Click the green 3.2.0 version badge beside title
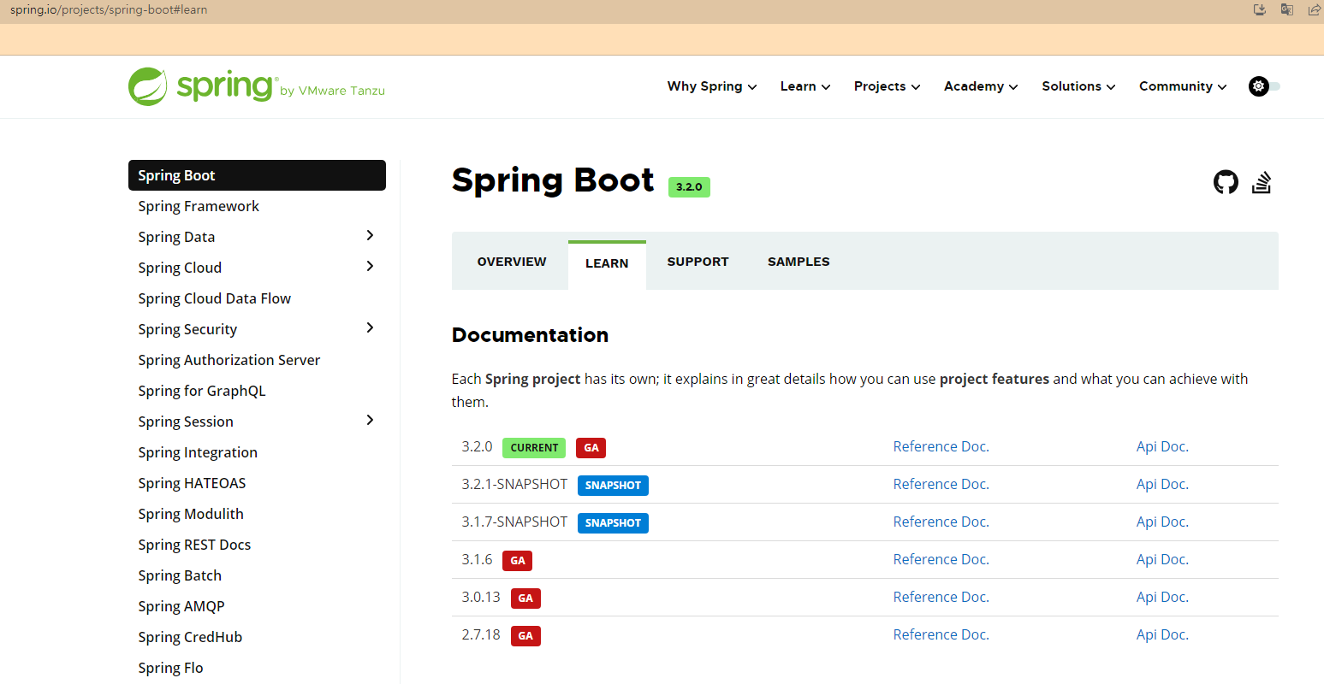The height and width of the screenshot is (684, 1324). tap(689, 186)
